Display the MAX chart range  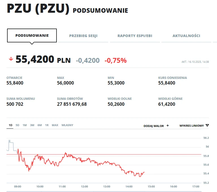click(55, 125)
